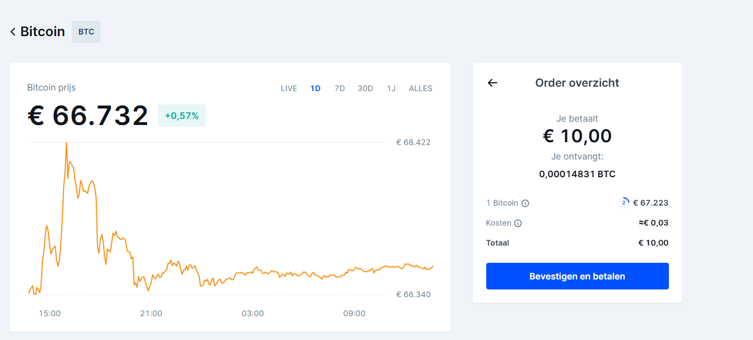
Task: Click the € 67.223 Bitcoin rate
Action: coord(651,203)
